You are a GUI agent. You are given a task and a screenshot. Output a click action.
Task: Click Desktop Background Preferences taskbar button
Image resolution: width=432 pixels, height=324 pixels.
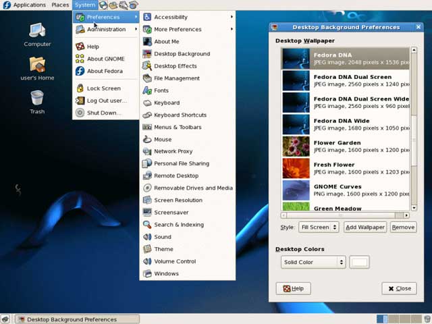77,319
